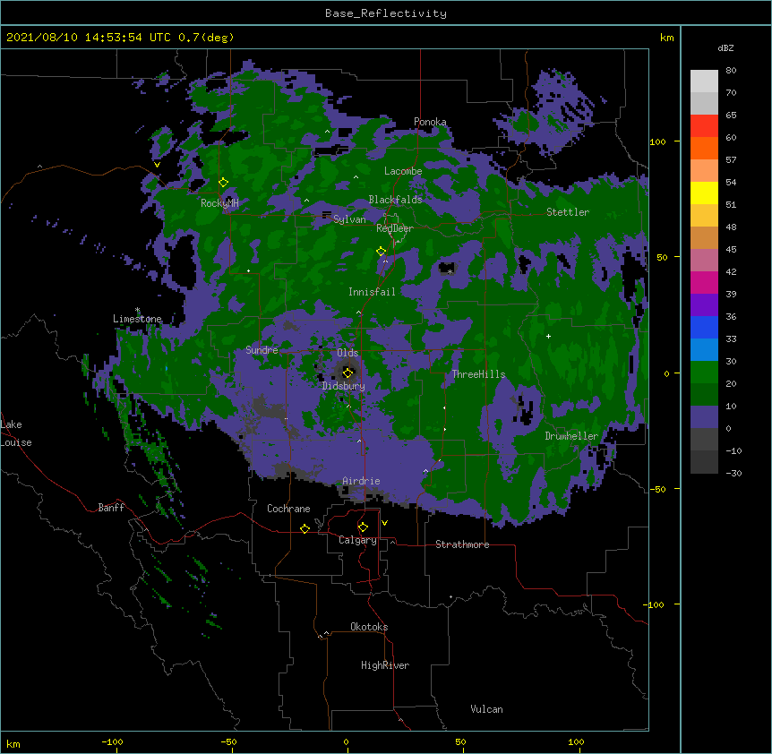Select the Cochrane town label
Image resolution: width=772 pixels, height=754 pixels.
pyautogui.click(x=288, y=509)
